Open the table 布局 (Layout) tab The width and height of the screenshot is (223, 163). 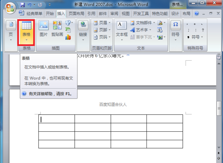pyautogui.click(x=187, y=14)
